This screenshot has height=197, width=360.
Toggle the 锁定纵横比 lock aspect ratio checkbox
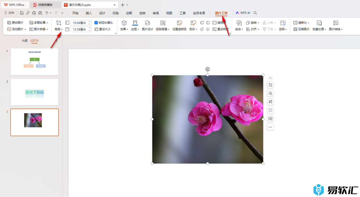(x=96, y=23)
